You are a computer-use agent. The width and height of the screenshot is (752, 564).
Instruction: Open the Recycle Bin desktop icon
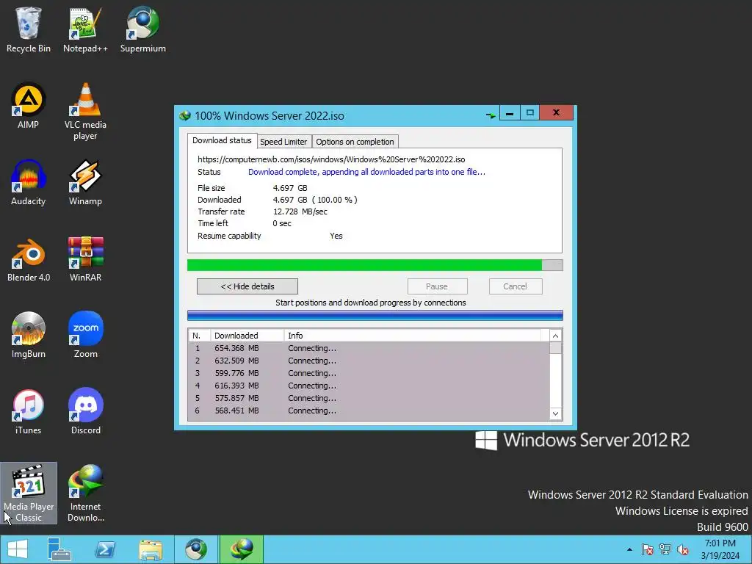[29, 29]
